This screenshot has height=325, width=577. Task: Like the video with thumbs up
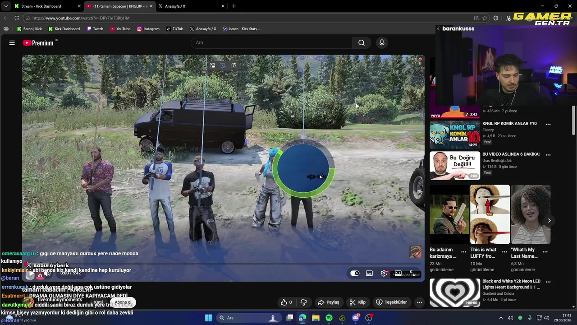(x=286, y=302)
